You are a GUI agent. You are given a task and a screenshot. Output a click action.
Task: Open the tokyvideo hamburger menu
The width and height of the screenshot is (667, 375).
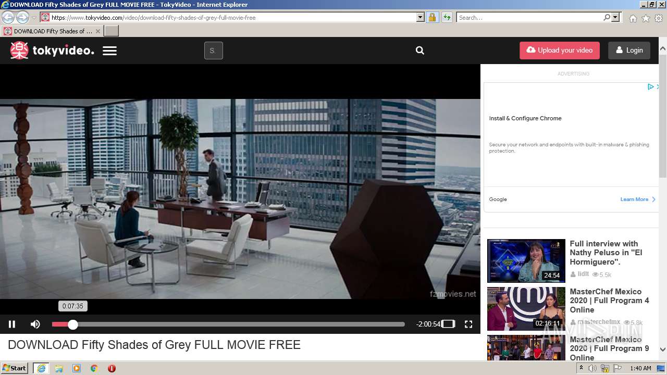point(109,51)
